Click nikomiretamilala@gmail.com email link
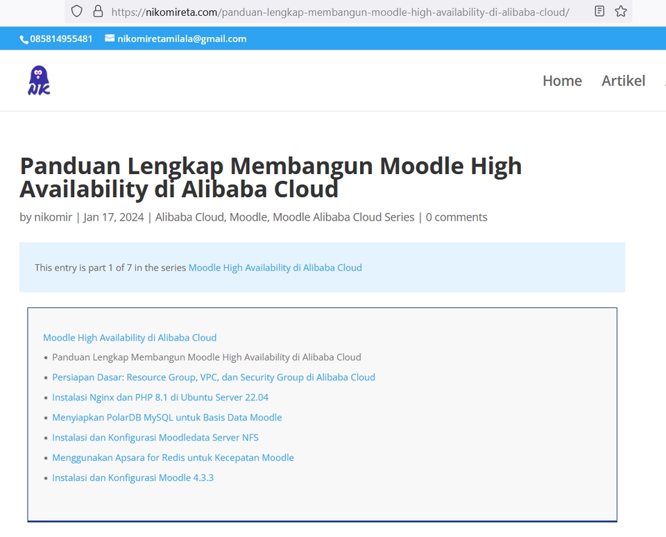666x537 pixels. click(x=182, y=39)
